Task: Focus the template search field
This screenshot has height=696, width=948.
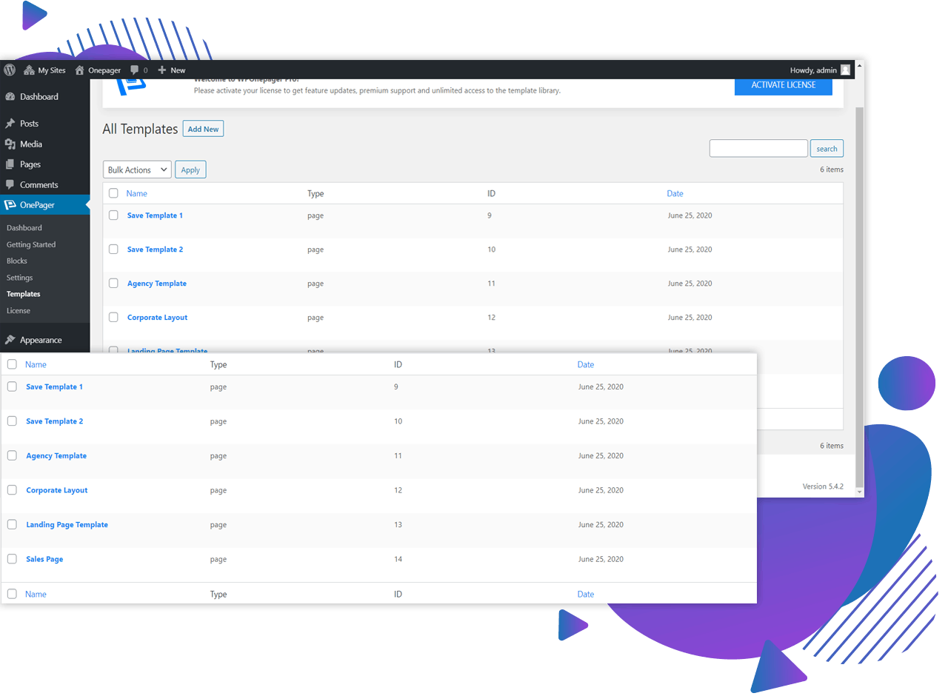Action: click(x=758, y=148)
